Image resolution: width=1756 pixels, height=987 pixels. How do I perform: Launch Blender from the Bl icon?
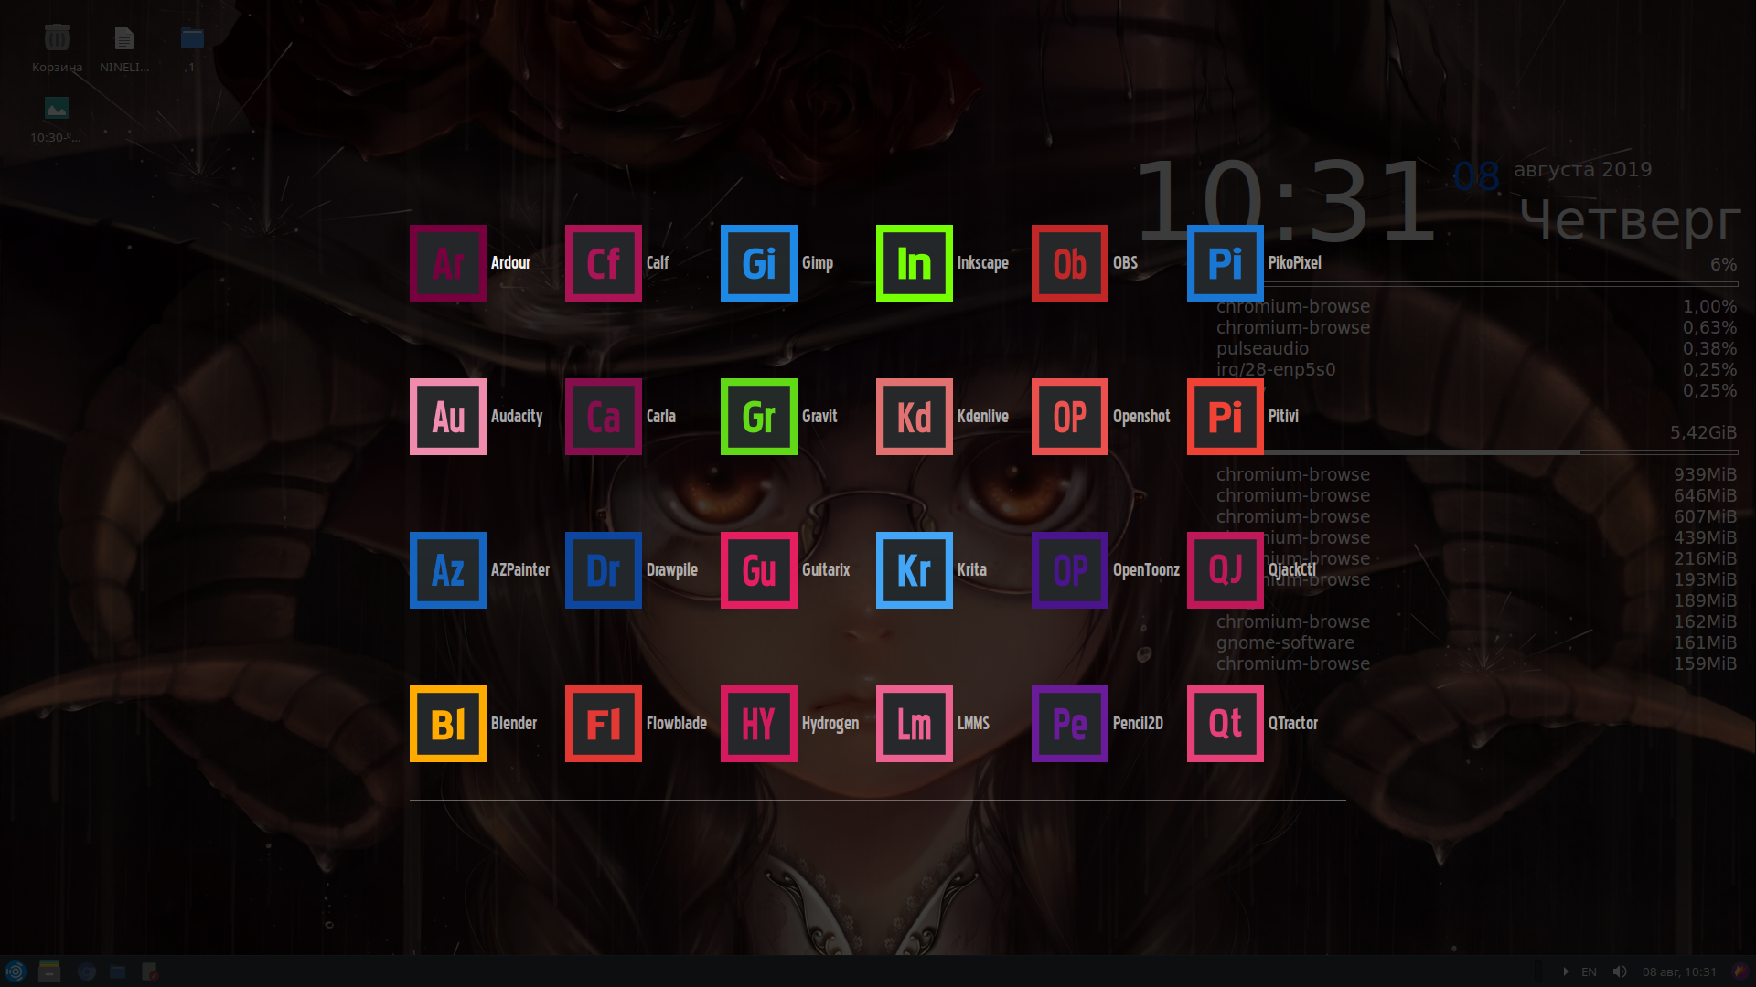click(x=448, y=724)
